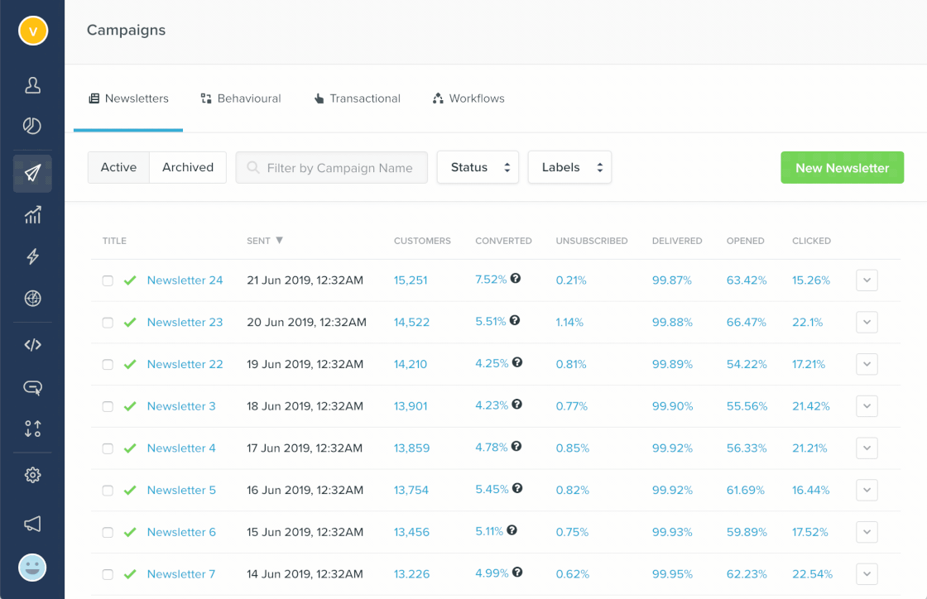Focus the Filter by Campaign Name field

point(339,168)
